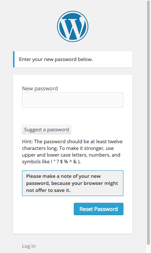Click the blank space below the password field

[x=73, y=116]
